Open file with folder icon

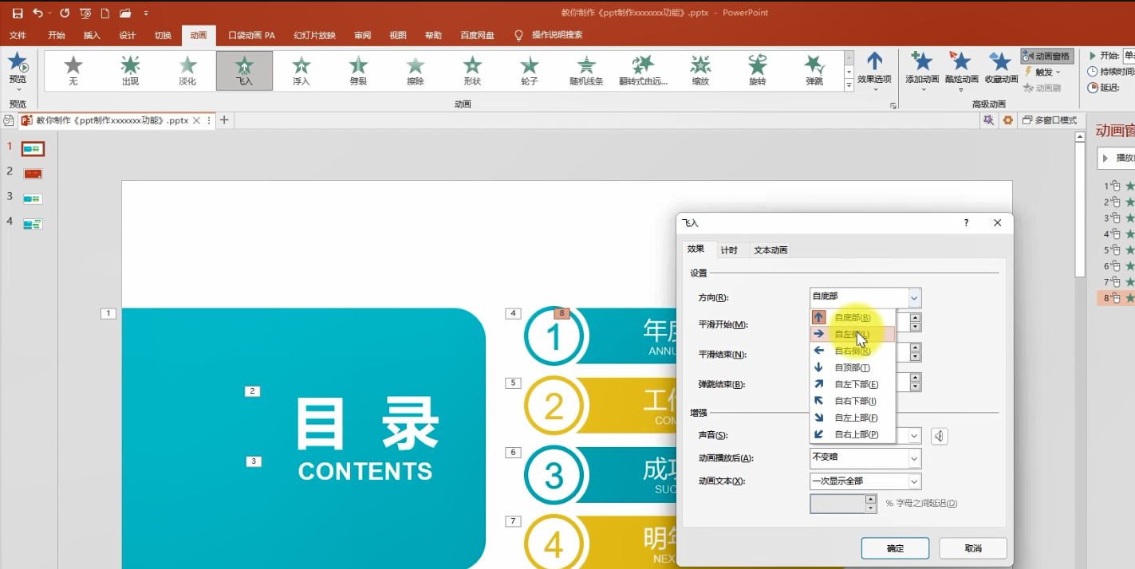click(x=125, y=13)
